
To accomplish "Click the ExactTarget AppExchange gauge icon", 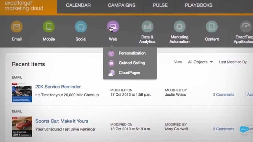I will tap(246, 27).
